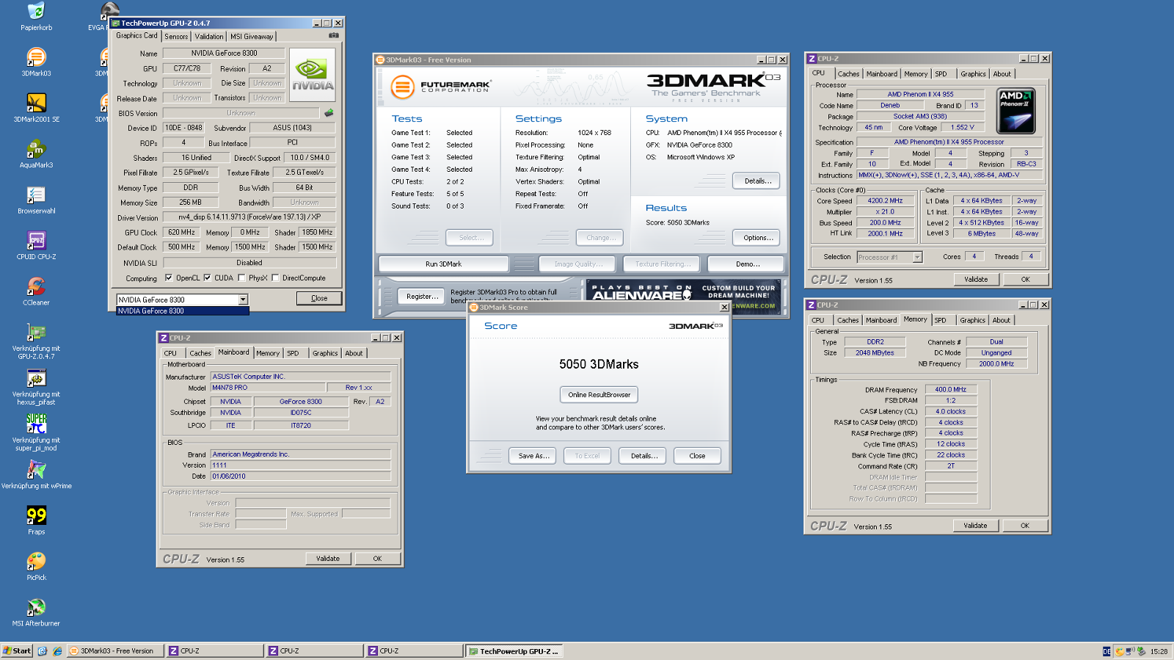
Task: Click the PicPick palette tray icon
Action: (x=1119, y=651)
